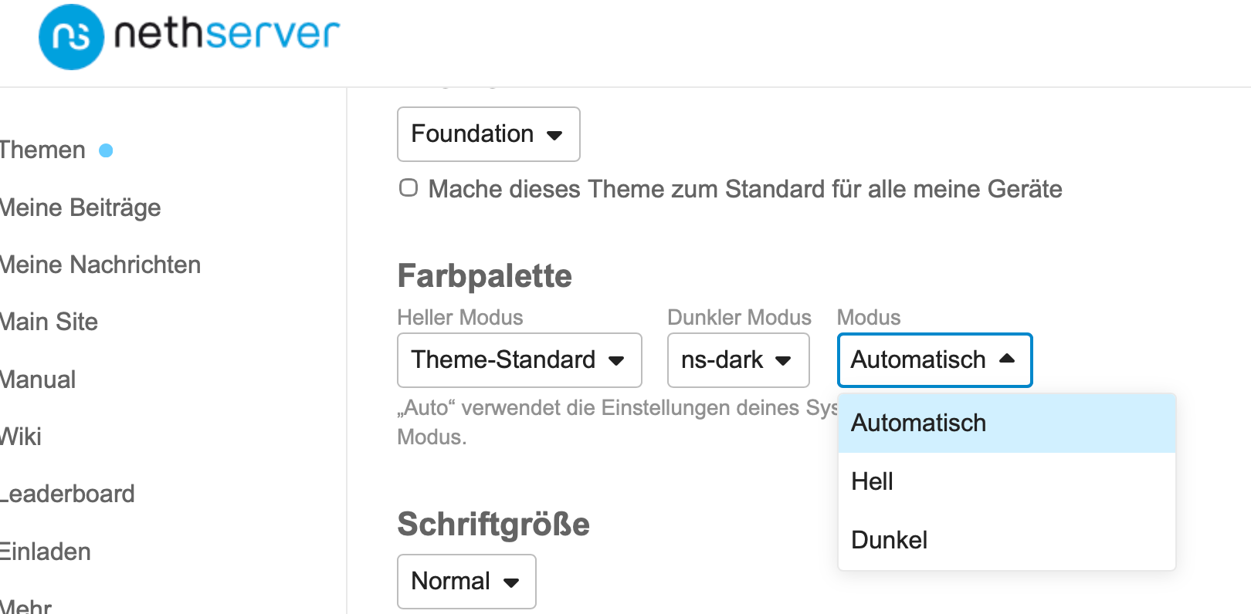Go to the Leaderboard sidebar link

point(67,494)
